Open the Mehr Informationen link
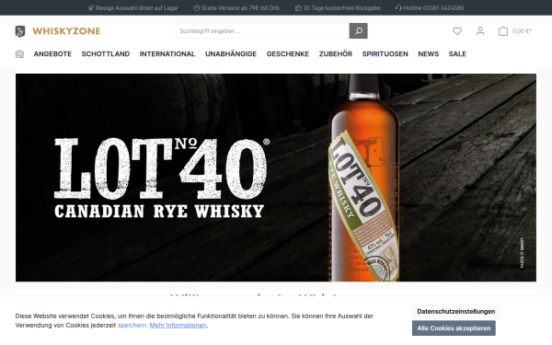The height and width of the screenshot is (345, 552). coord(178,326)
